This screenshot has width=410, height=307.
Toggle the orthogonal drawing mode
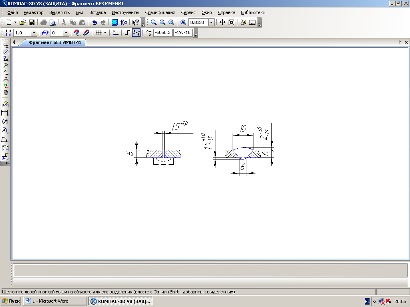(127, 33)
